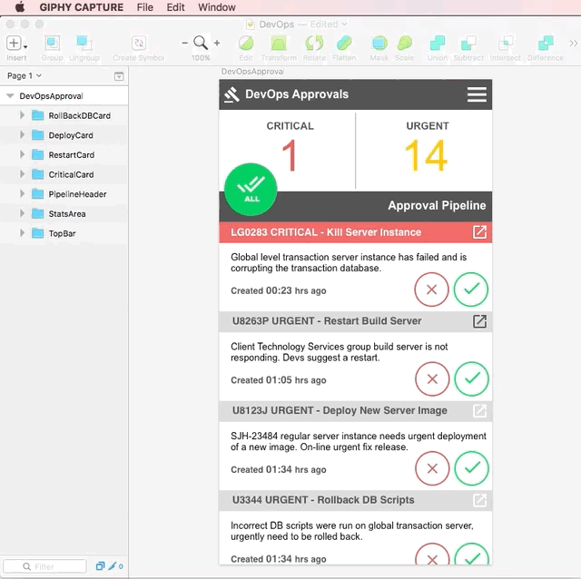Click the CRITICAL count number 1

tap(290, 155)
